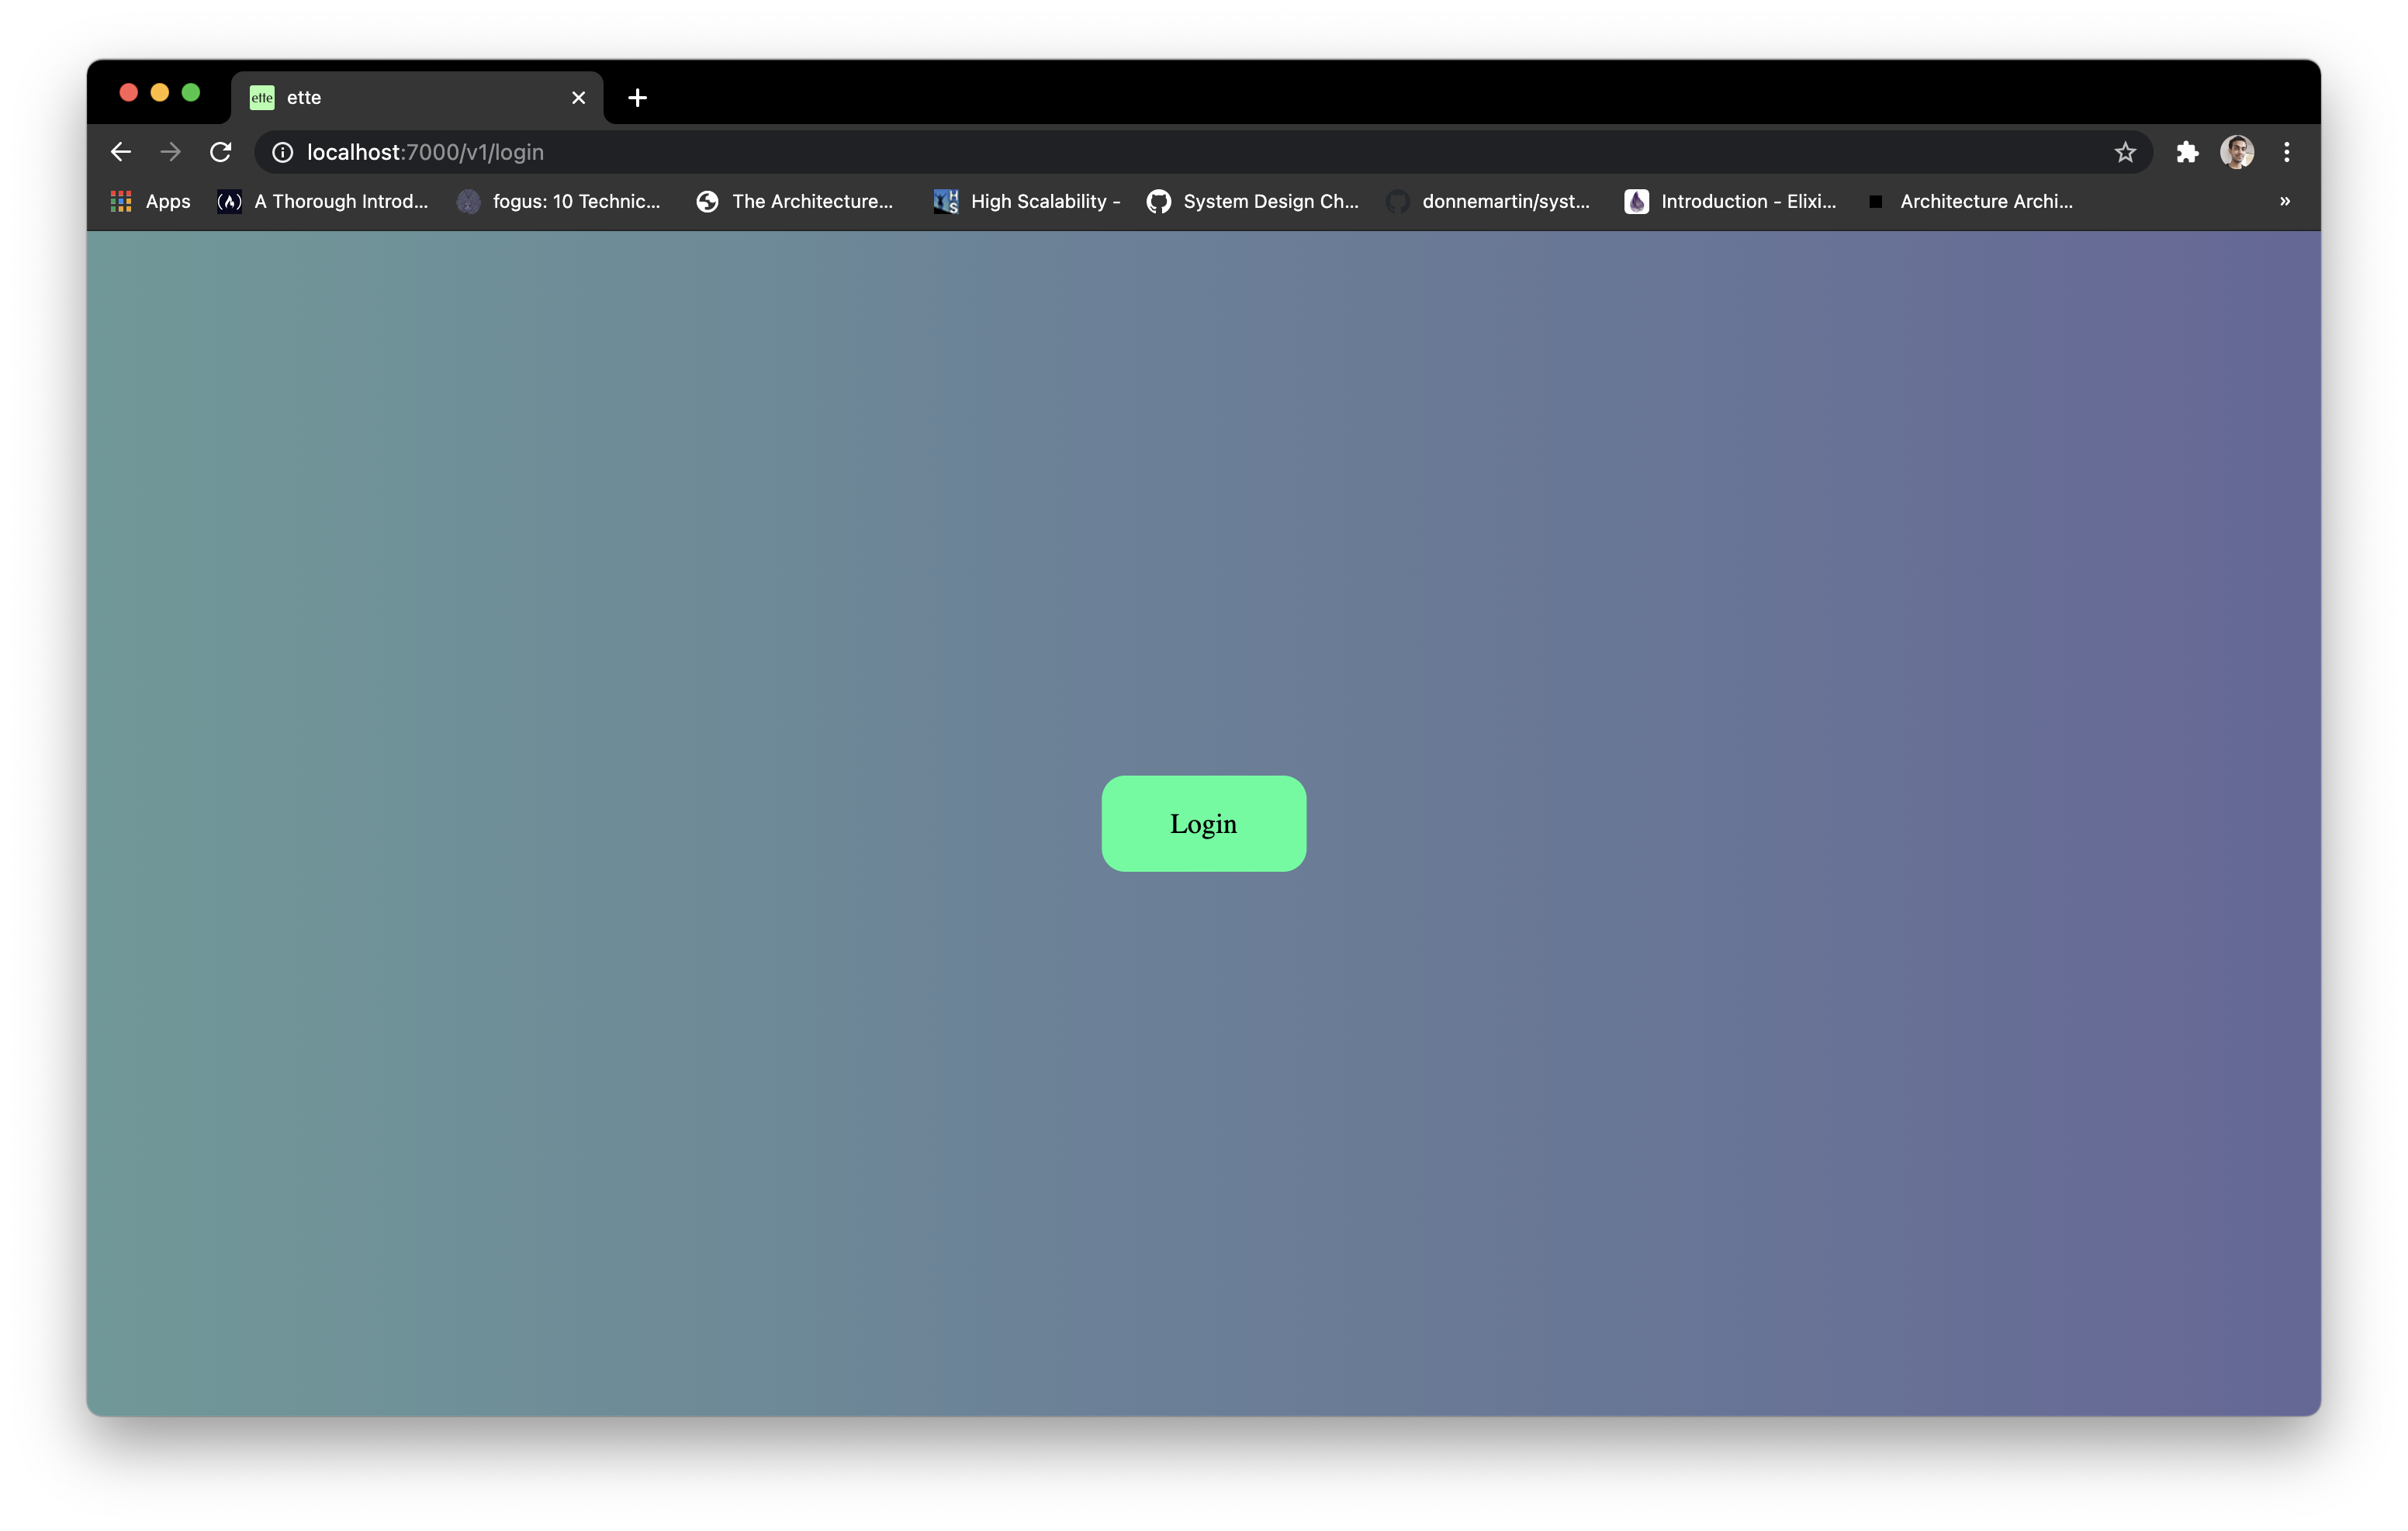
Task: Click the localhost address bar URL
Action: click(425, 152)
